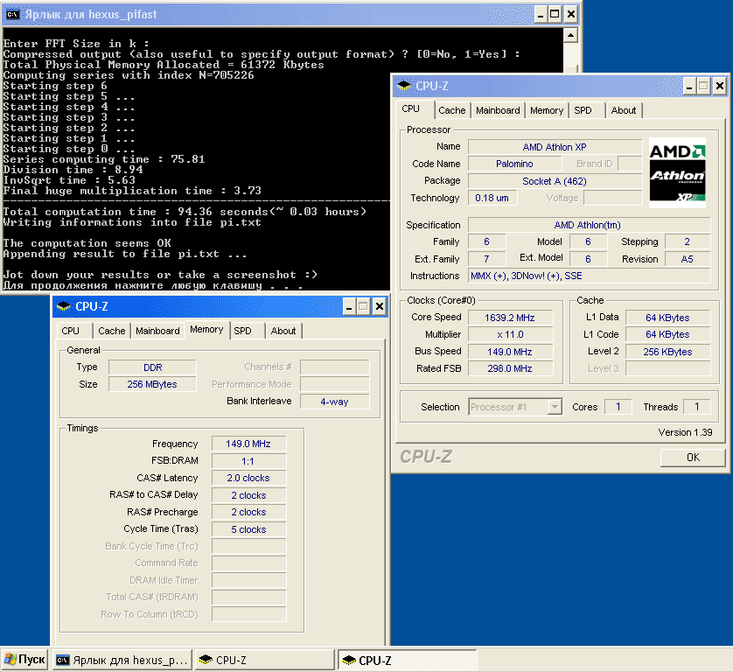Click the CPU-Z chip icon in front window title bar
Viewport: 733px width, 672px height.
click(404, 86)
